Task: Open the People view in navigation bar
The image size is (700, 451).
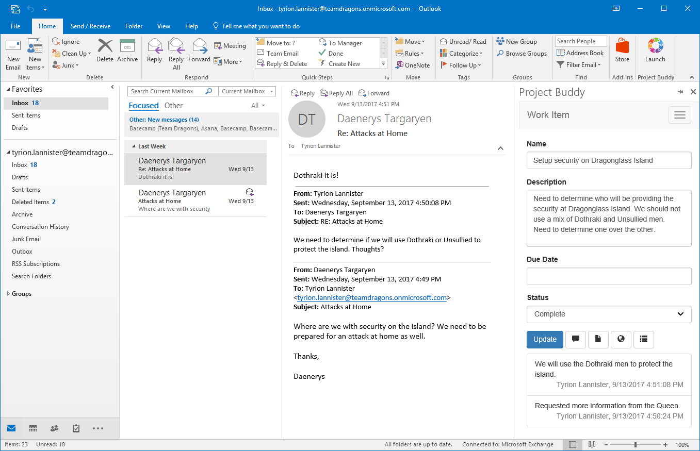Action: pos(54,428)
